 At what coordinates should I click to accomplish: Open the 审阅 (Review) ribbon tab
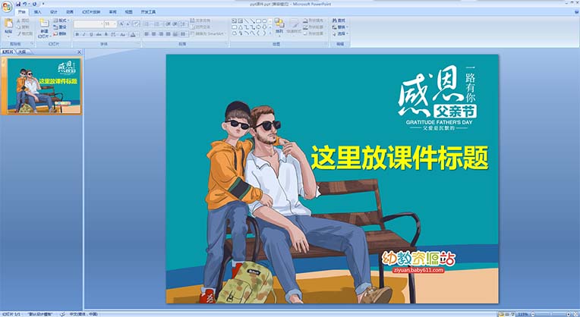(113, 12)
